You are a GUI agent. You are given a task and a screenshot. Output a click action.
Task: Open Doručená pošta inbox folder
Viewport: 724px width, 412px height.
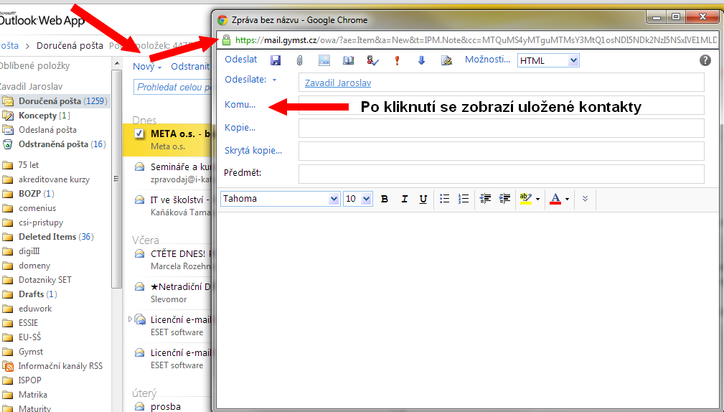coord(55,101)
